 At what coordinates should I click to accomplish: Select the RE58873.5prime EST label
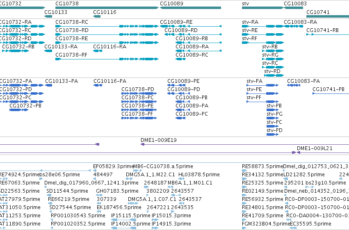tap(262, 166)
